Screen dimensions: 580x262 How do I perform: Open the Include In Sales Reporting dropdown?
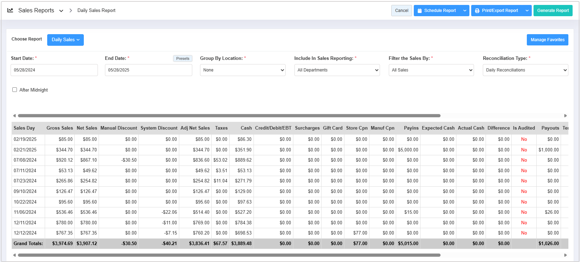point(337,70)
